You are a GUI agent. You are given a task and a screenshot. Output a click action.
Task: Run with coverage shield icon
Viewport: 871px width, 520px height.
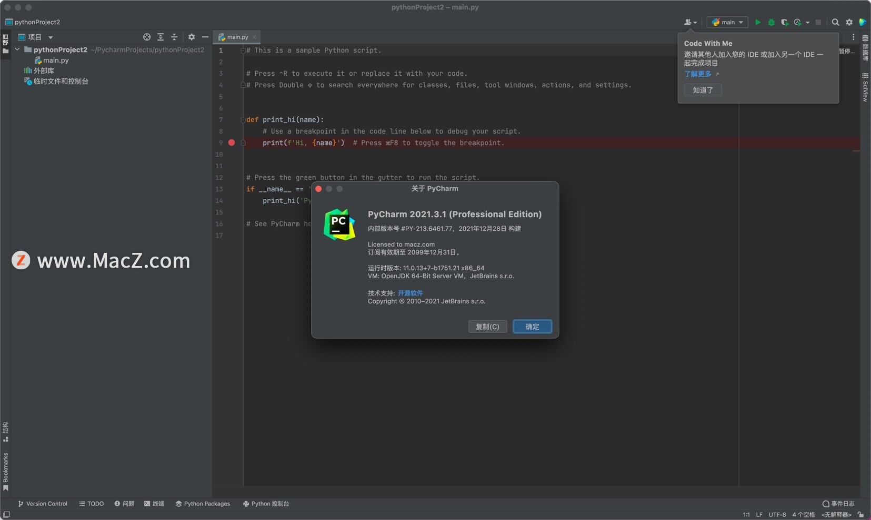tap(785, 22)
